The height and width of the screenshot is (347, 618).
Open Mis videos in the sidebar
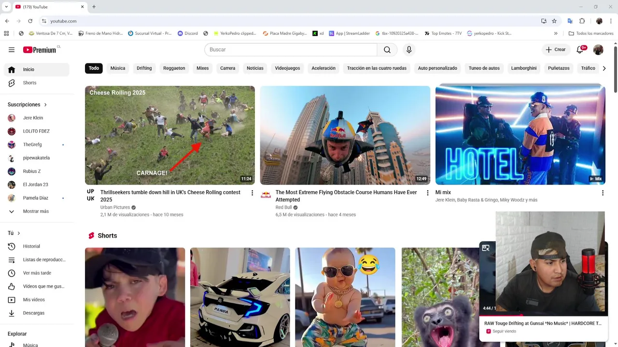coord(37,300)
